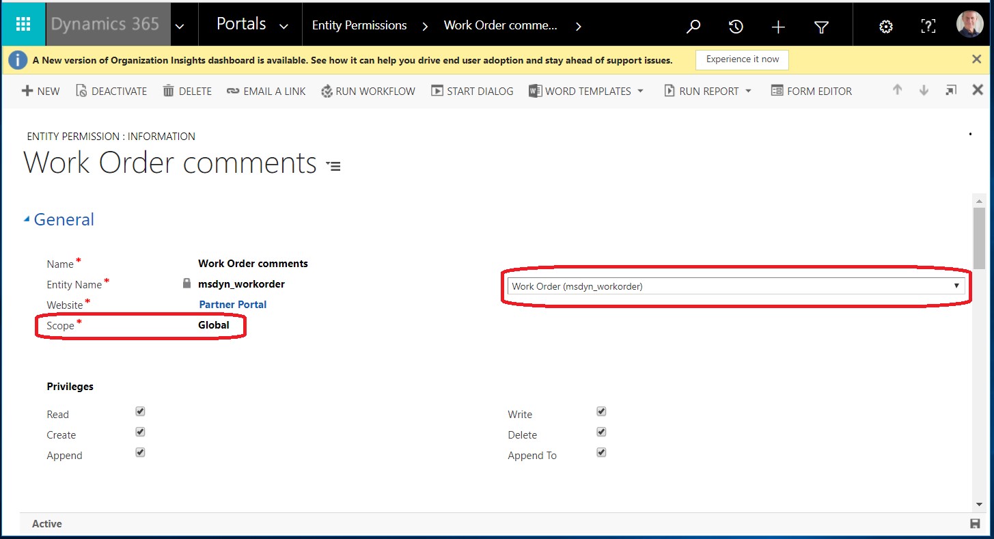The image size is (994, 539).
Task: Go to next record down arrow
Action: tap(924, 90)
